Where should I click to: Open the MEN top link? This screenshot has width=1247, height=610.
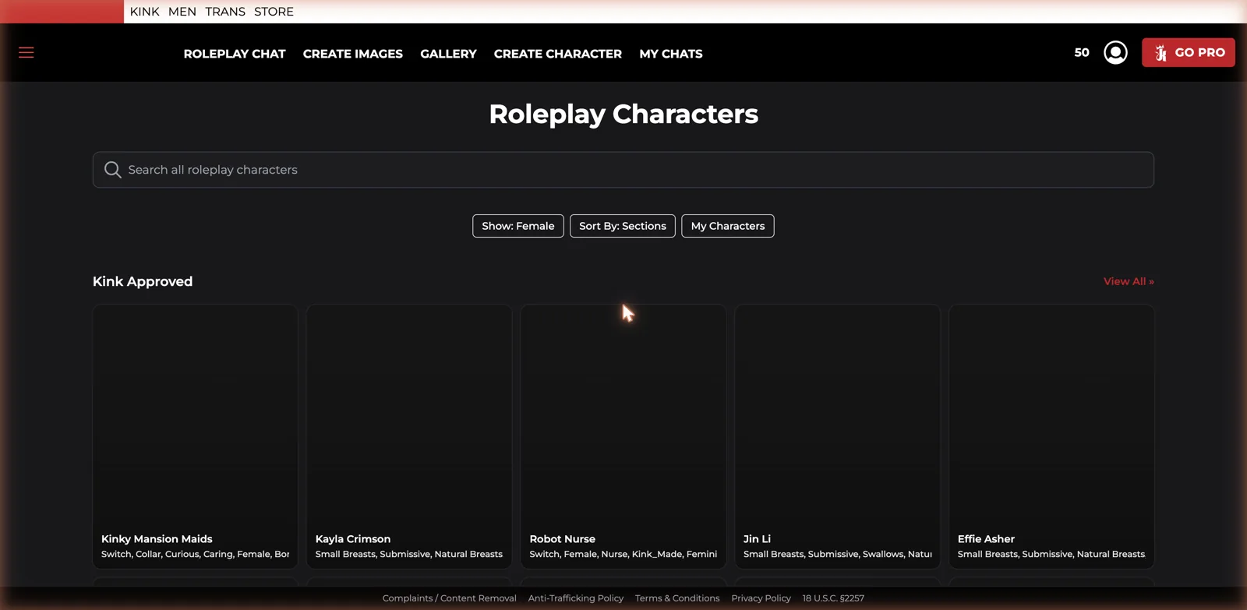click(x=182, y=12)
